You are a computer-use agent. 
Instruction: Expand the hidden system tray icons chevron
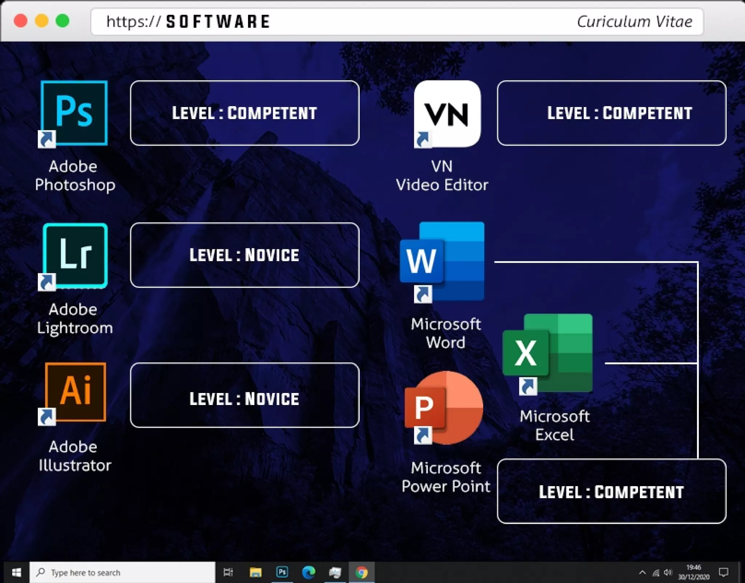pyautogui.click(x=642, y=572)
